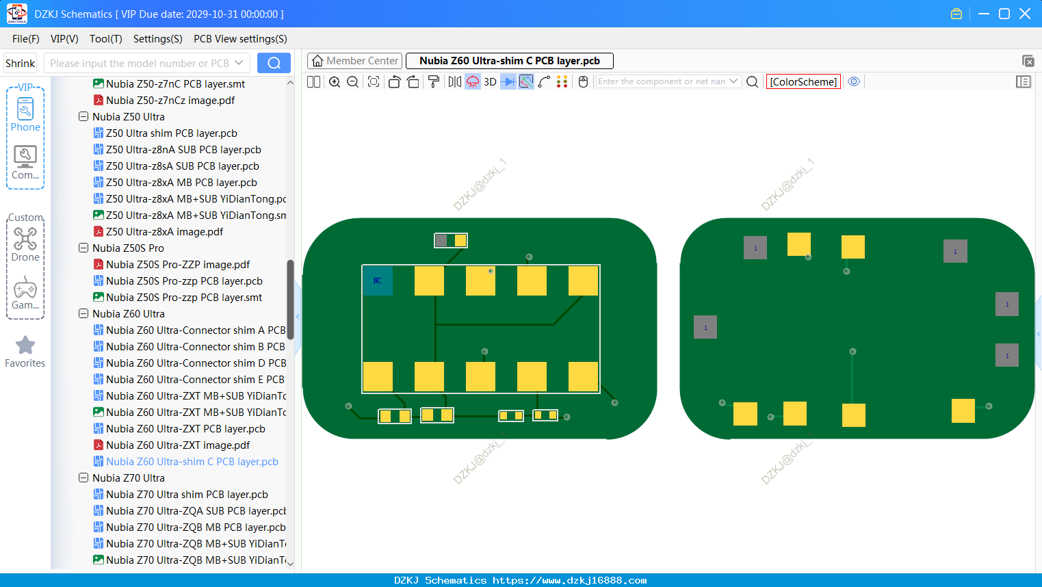Open the VIP(V) menu

pyautogui.click(x=64, y=39)
